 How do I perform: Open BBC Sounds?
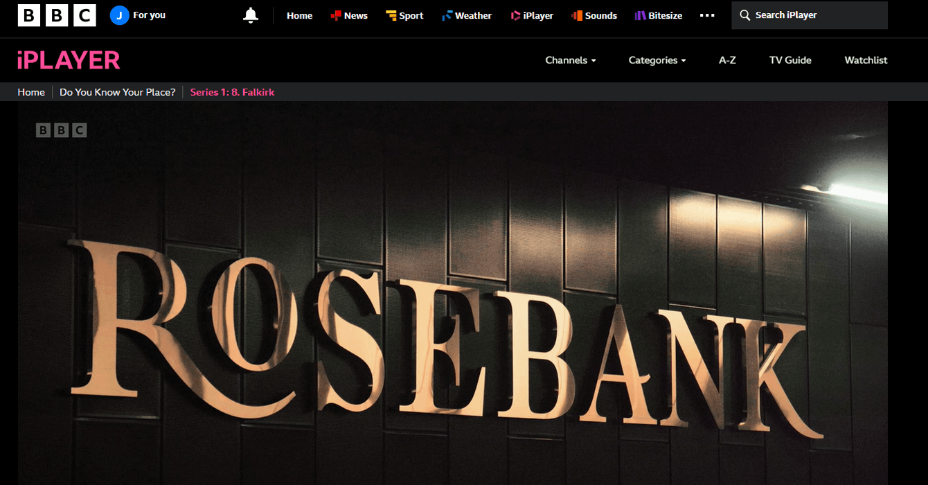point(594,15)
